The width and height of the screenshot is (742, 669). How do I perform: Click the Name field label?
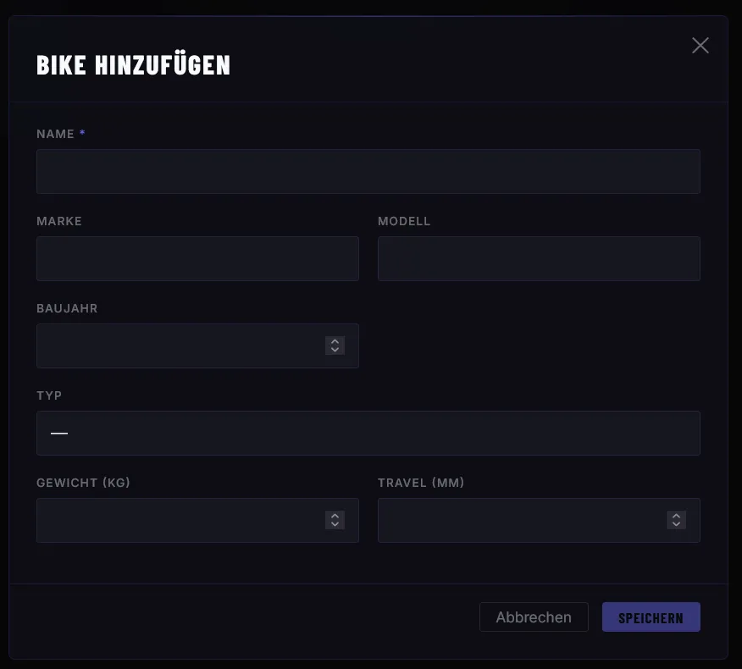56,134
